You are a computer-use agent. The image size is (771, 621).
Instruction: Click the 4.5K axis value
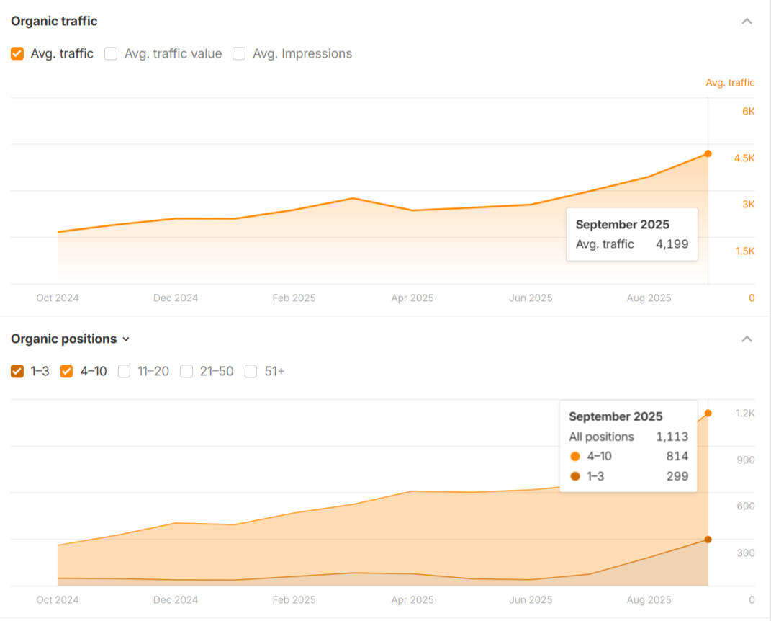pyautogui.click(x=744, y=158)
